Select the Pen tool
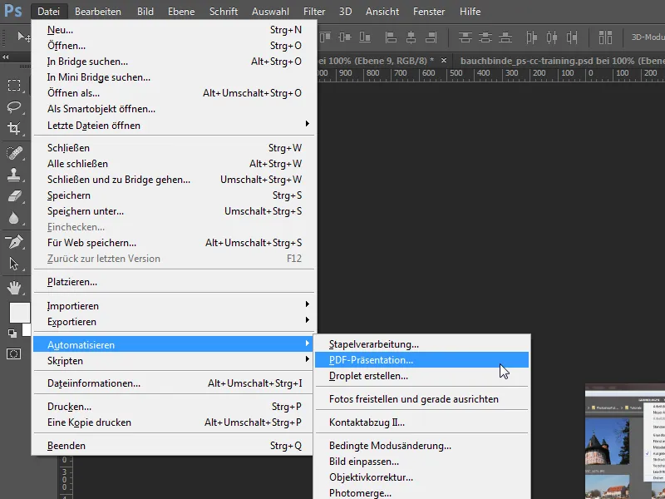 coord(14,242)
